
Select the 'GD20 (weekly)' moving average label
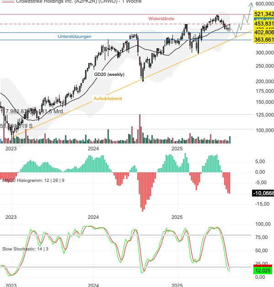[109, 74]
